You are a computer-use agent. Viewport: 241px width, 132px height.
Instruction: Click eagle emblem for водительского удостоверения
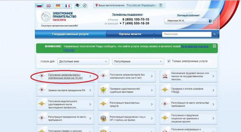tap(42, 104)
